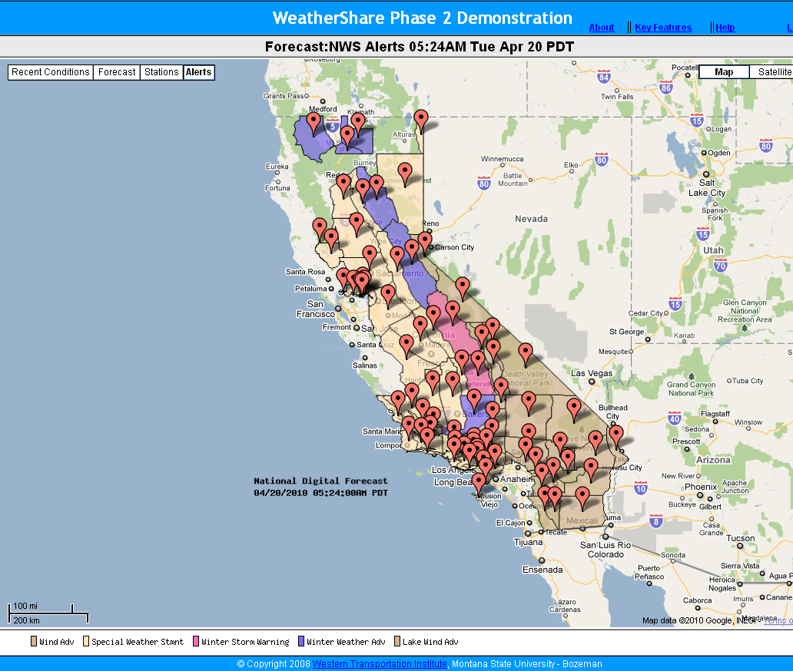Select the Alerts tab
The image size is (793, 671).
[x=198, y=72]
